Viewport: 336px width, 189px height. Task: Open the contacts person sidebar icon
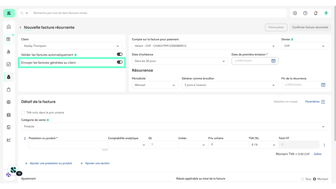pyautogui.click(x=9, y=52)
